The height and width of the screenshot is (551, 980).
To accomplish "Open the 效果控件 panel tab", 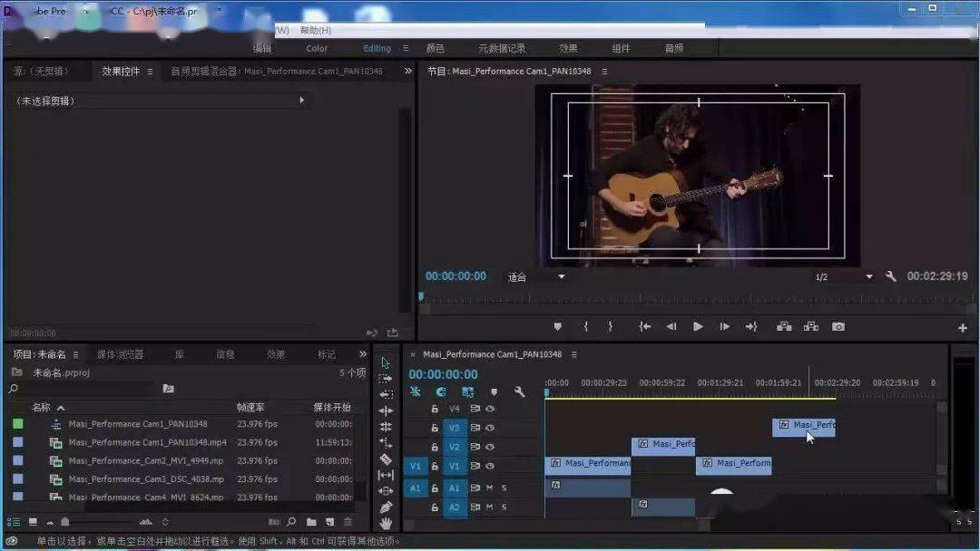I will pyautogui.click(x=121, y=71).
